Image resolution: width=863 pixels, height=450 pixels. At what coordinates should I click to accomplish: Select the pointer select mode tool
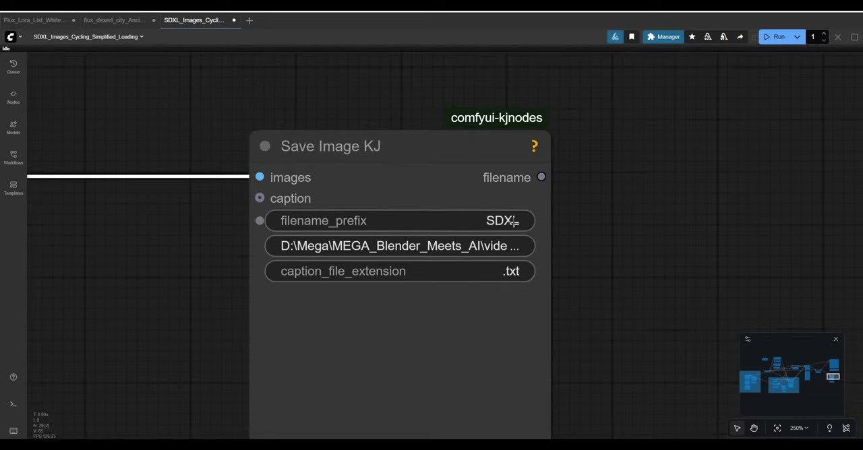(737, 428)
